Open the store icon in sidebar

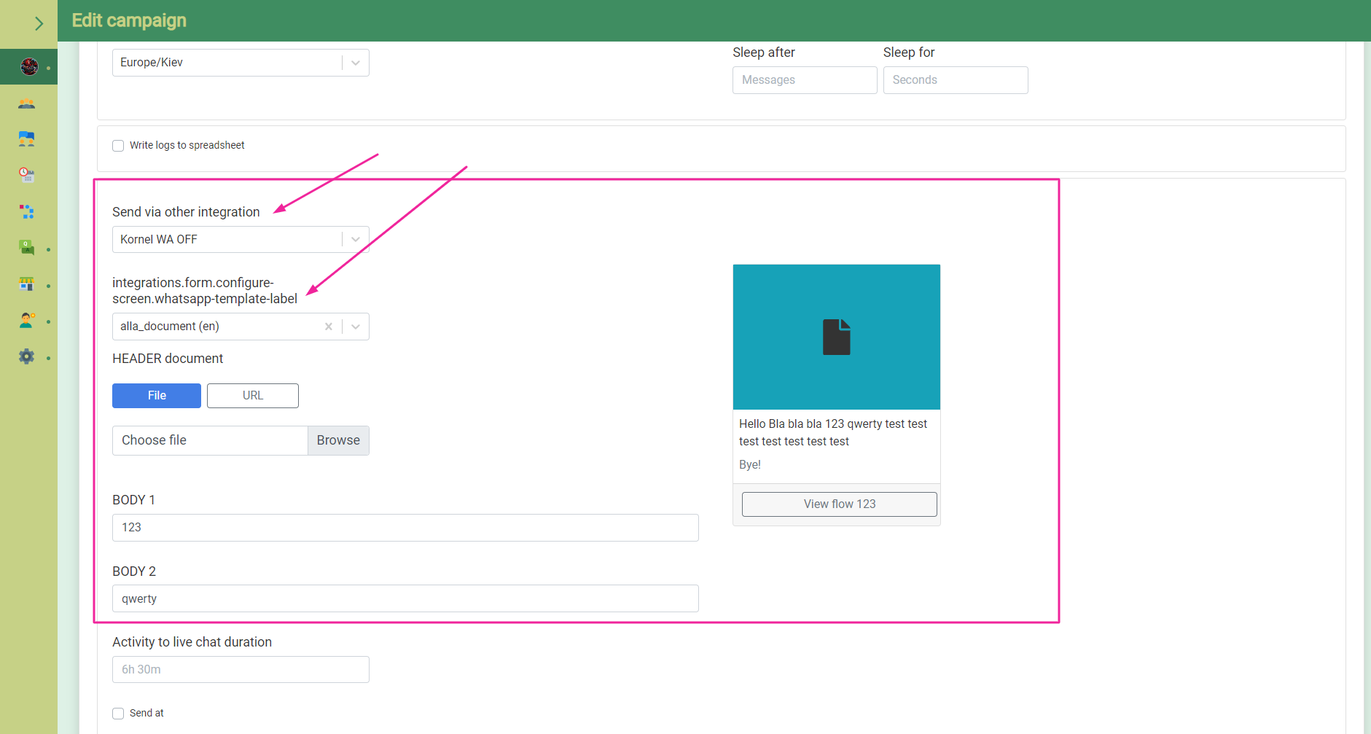click(x=27, y=284)
